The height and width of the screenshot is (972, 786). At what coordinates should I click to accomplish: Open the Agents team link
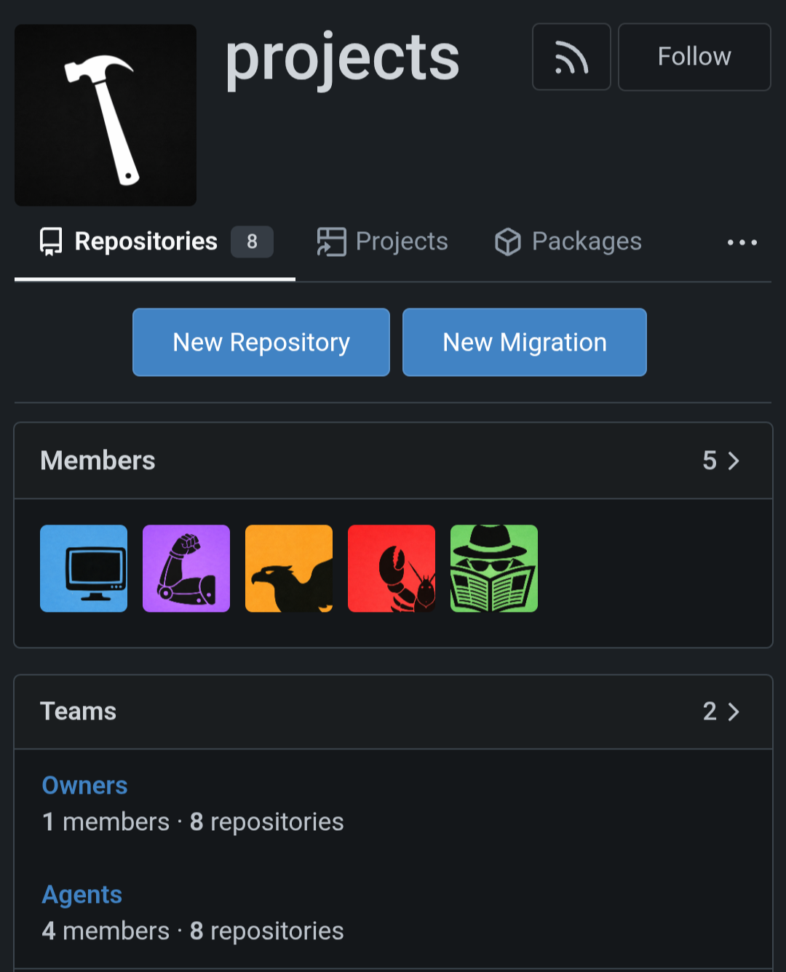82,895
